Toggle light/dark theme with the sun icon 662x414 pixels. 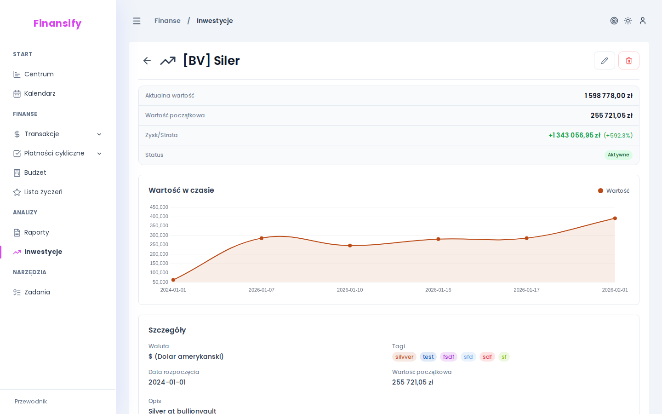tap(628, 21)
